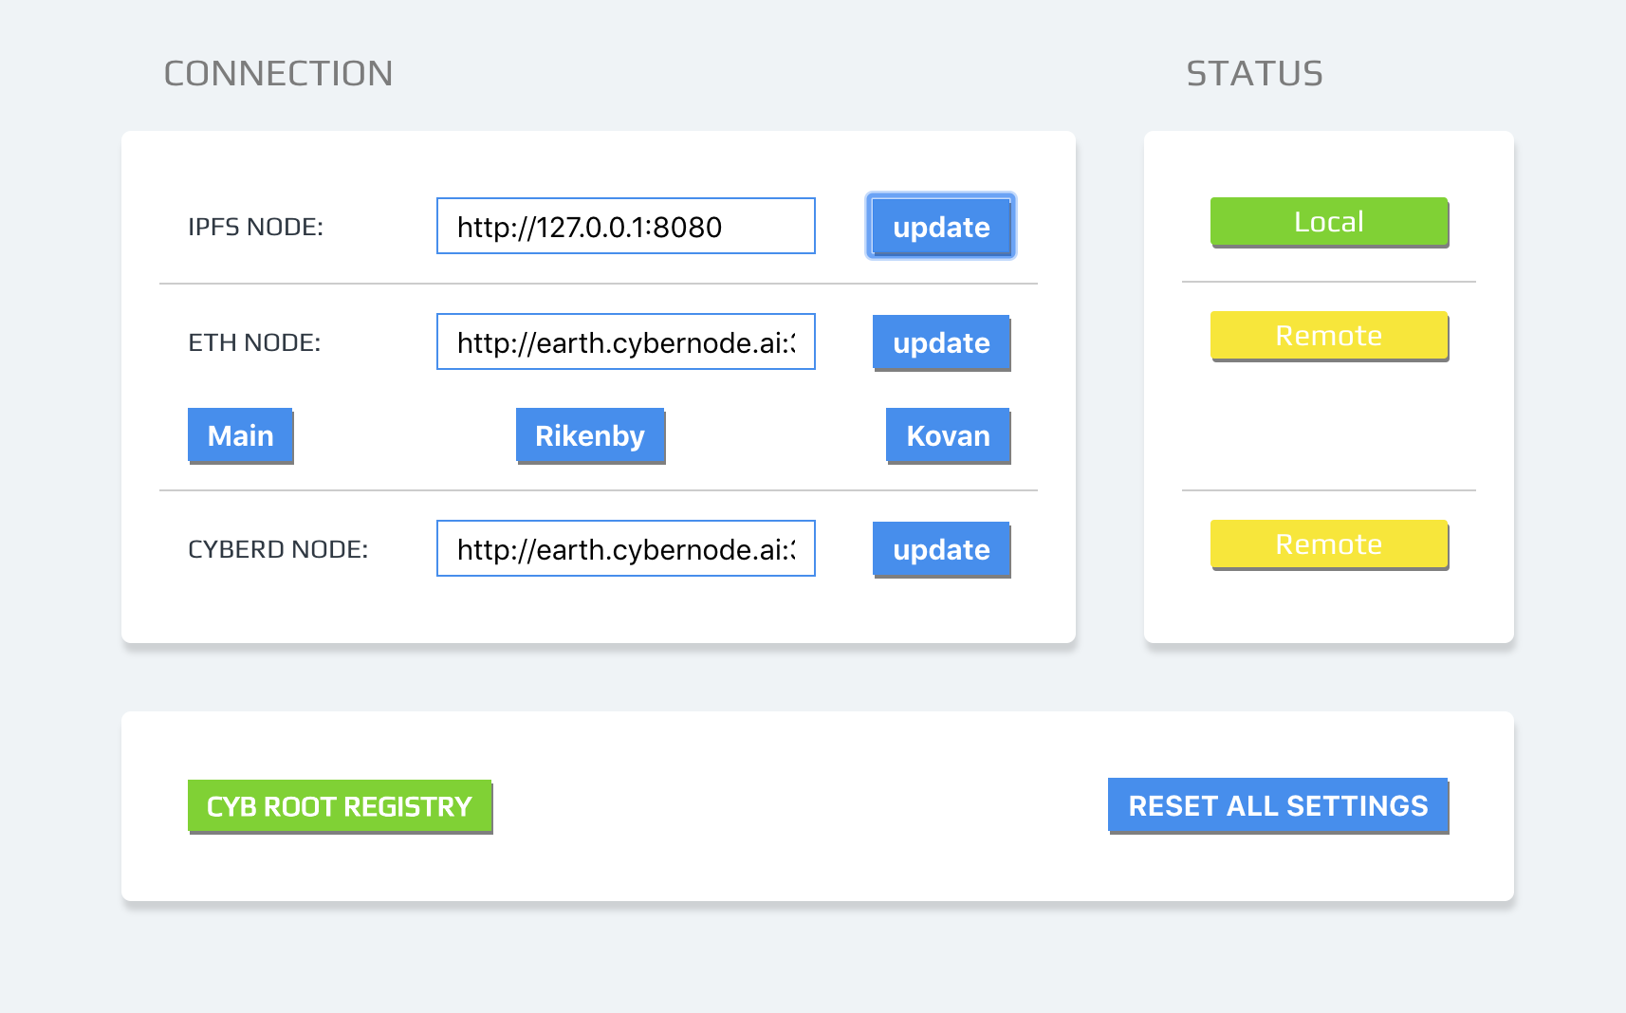Select the Kovan network preset
Viewport: 1626px width, 1013px height.
click(948, 435)
